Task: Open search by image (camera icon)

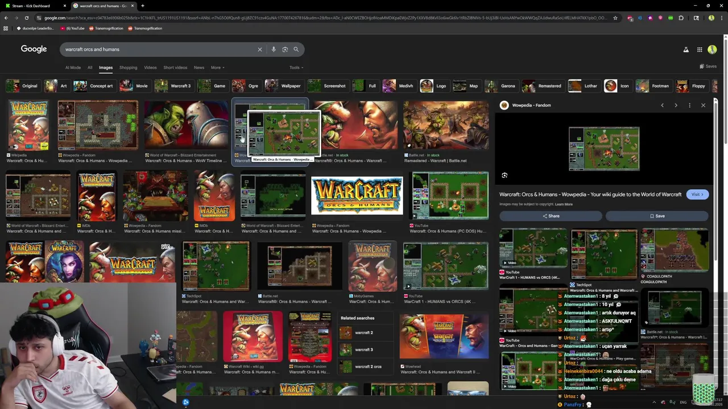Action: (285, 49)
